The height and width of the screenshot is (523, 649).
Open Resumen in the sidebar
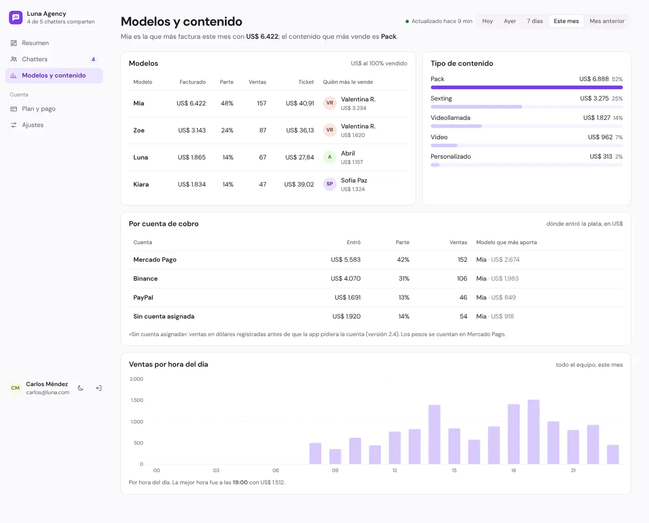point(54,43)
